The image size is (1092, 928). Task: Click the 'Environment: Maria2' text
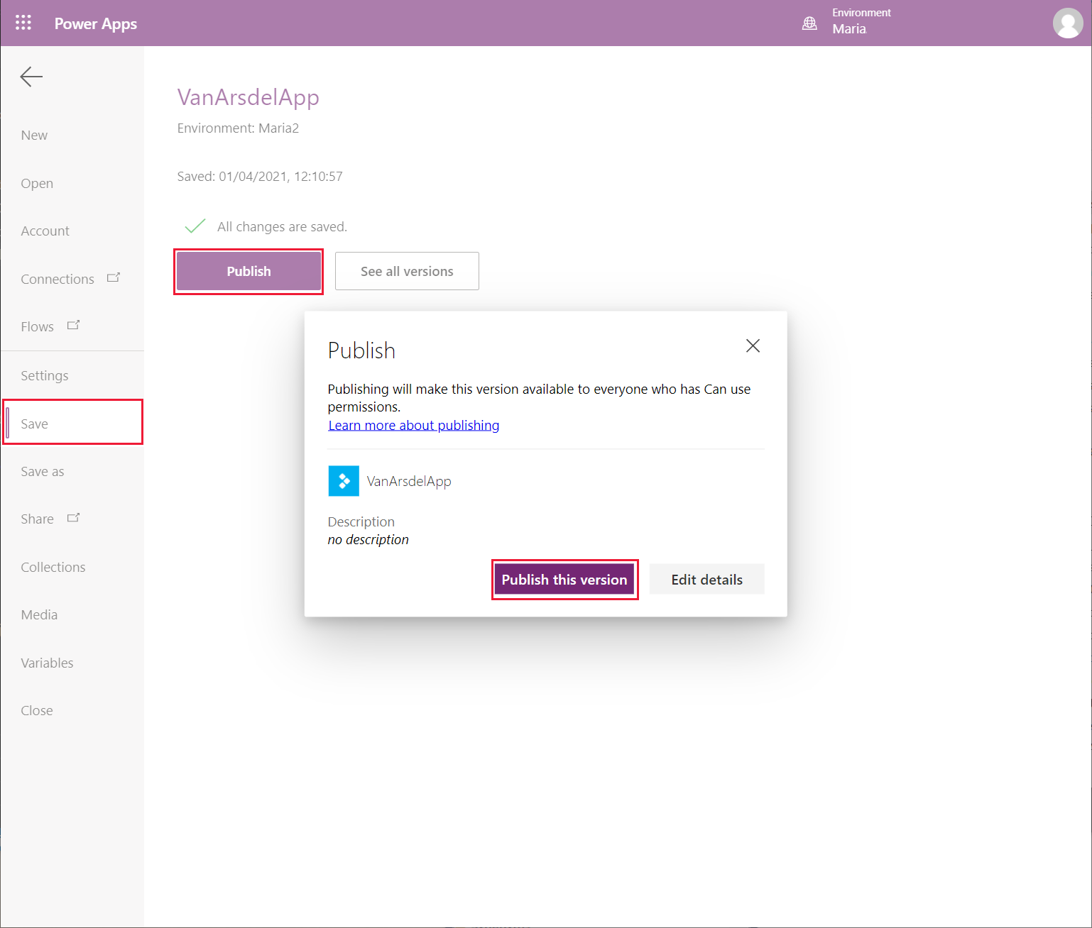point(239,128)
